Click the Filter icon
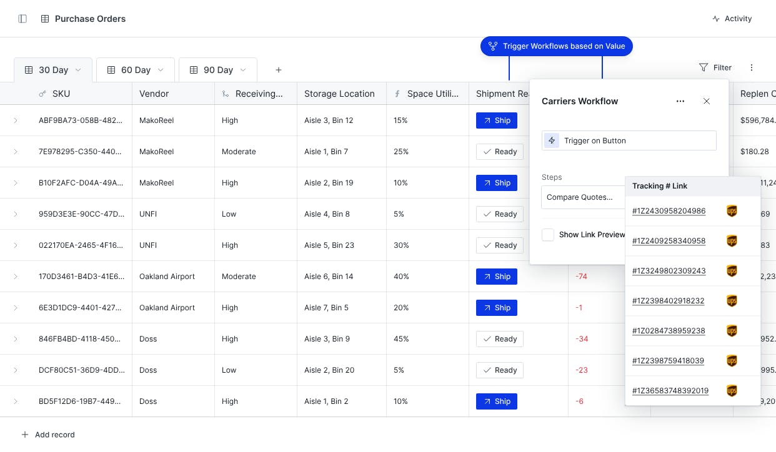Screen dimensions: 776x452 704,67
